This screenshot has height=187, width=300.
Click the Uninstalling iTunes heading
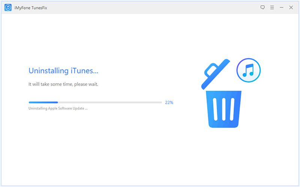[x=63, y=71]
